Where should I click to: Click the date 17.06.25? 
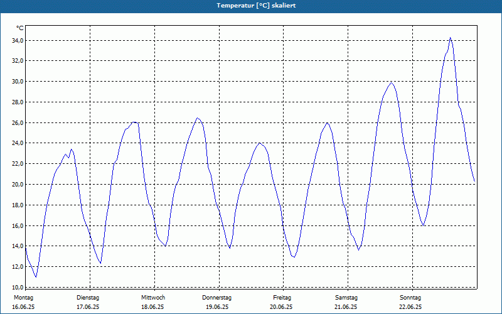pos(88,307)
